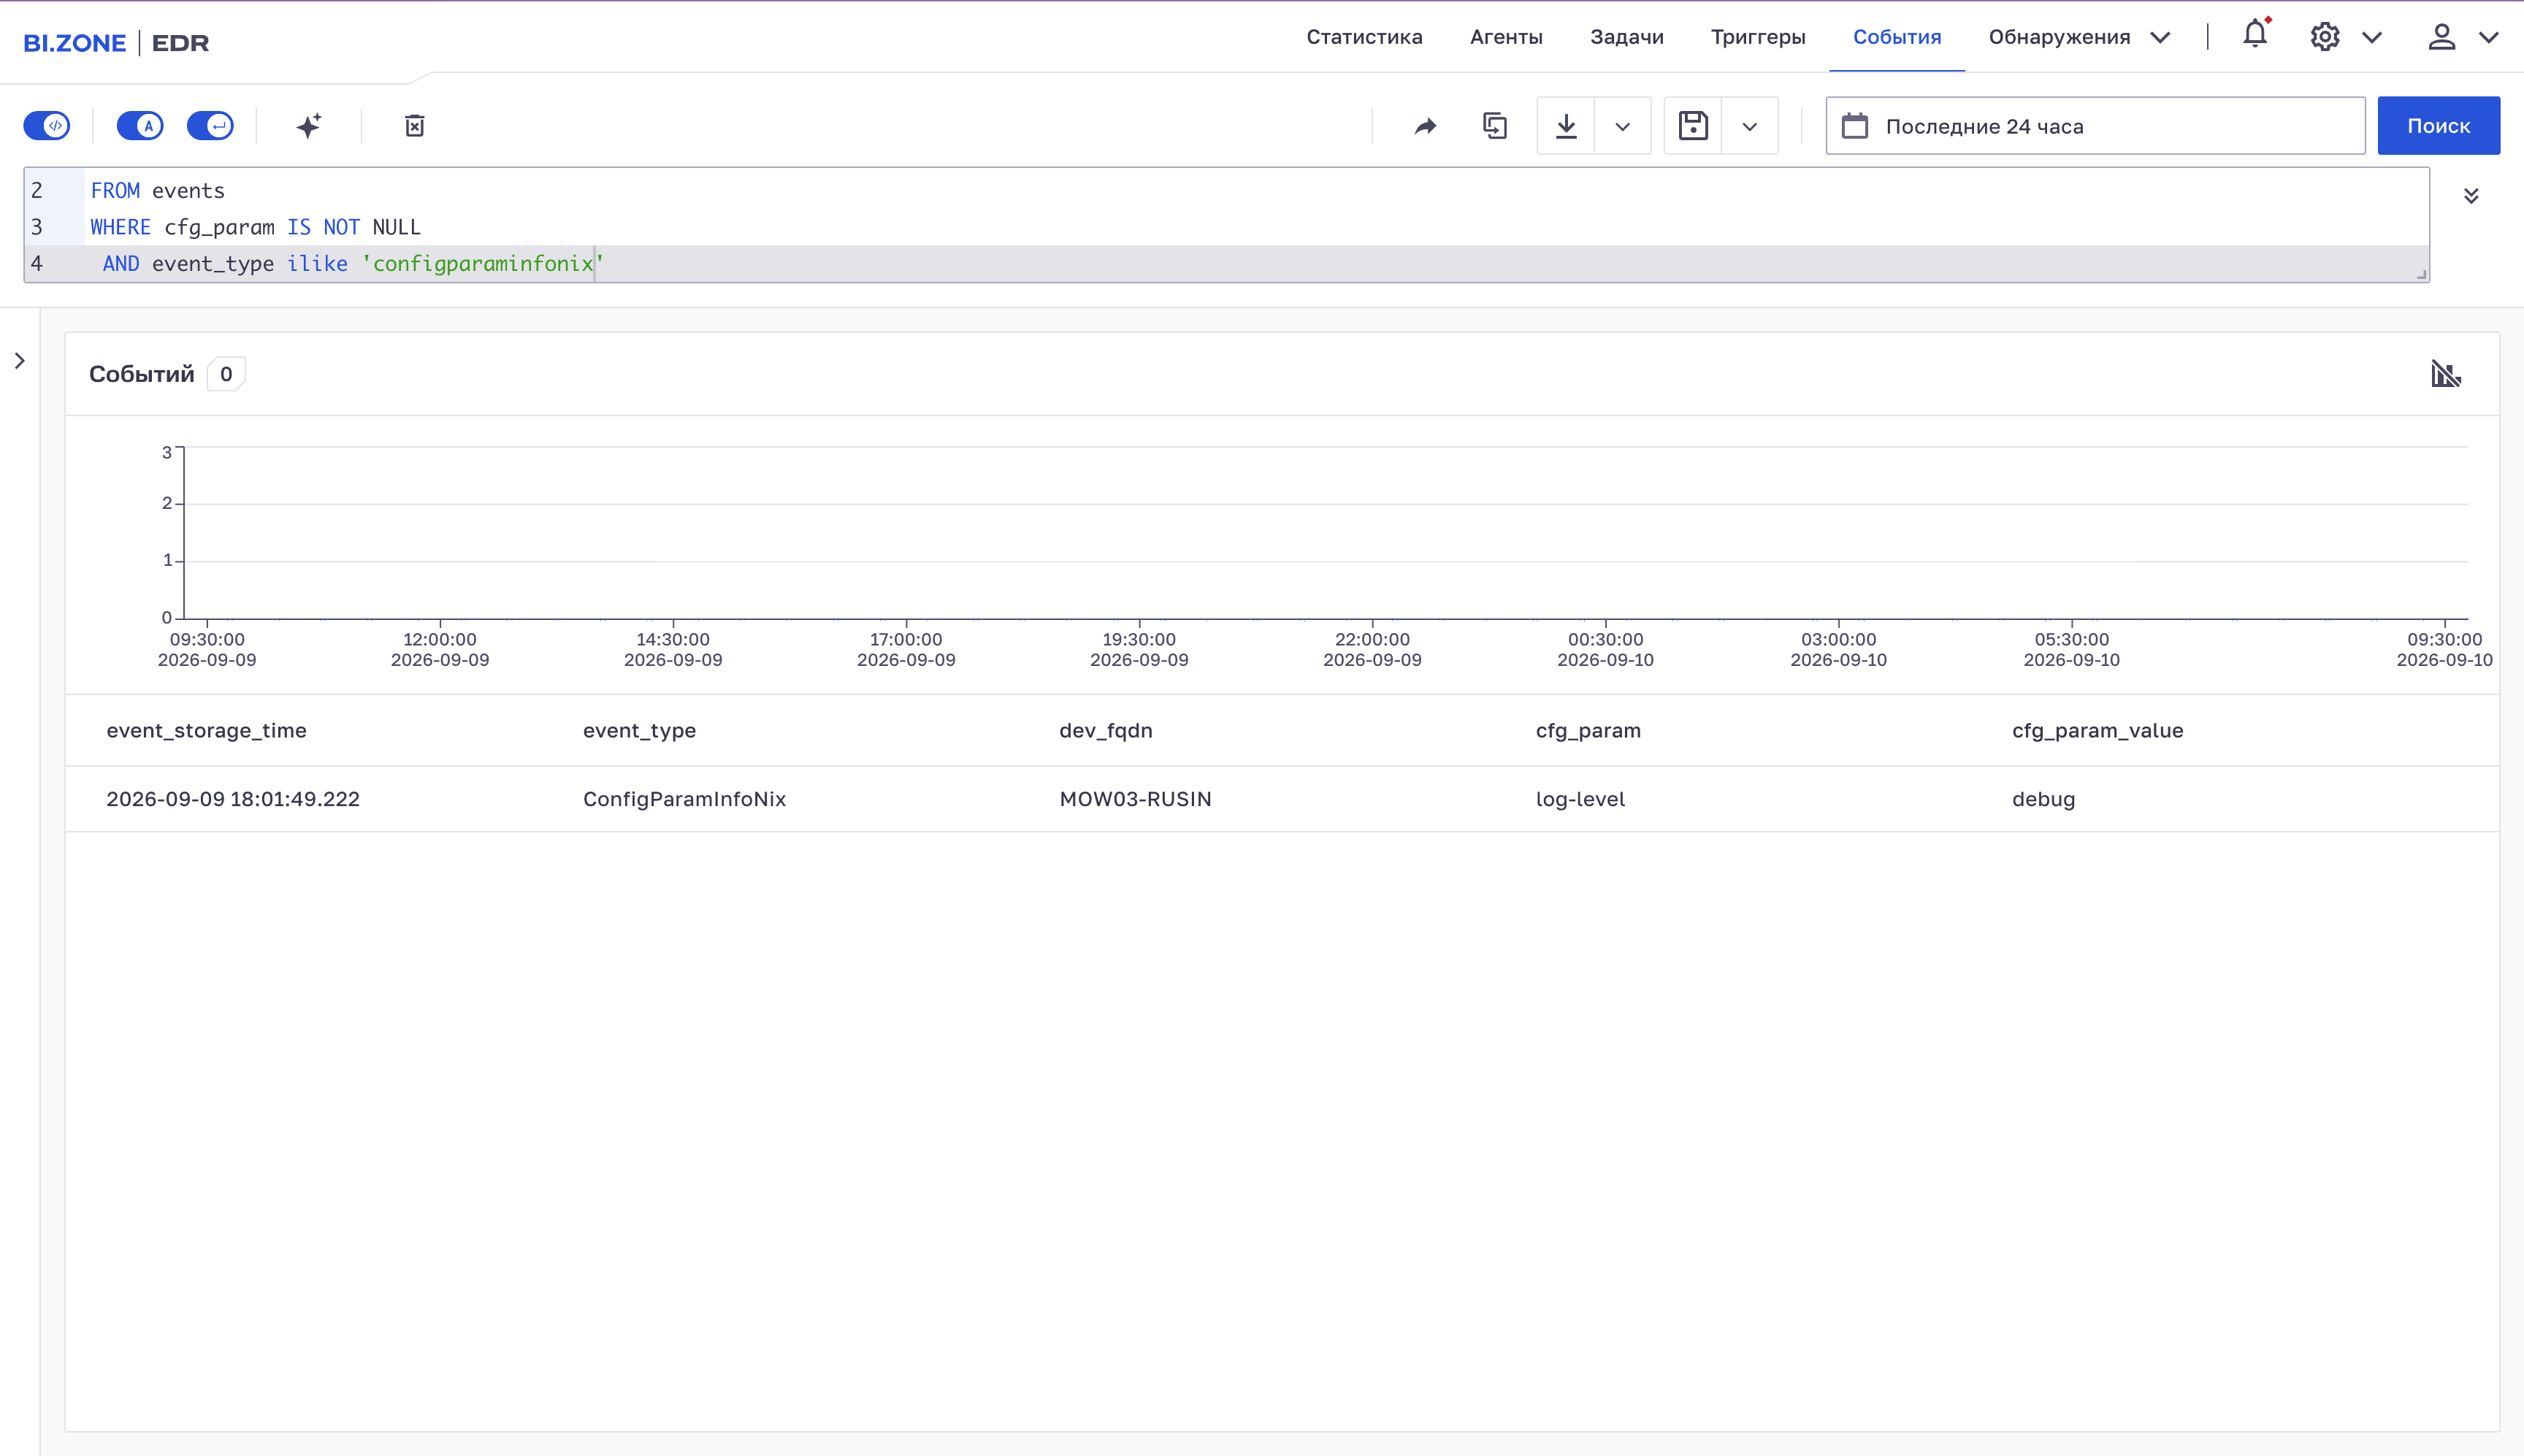Select the MOW03-RUSIN cell
Image resolution: width=2524 pixels, height=1456 pixels.
(x=1135, y=799)
